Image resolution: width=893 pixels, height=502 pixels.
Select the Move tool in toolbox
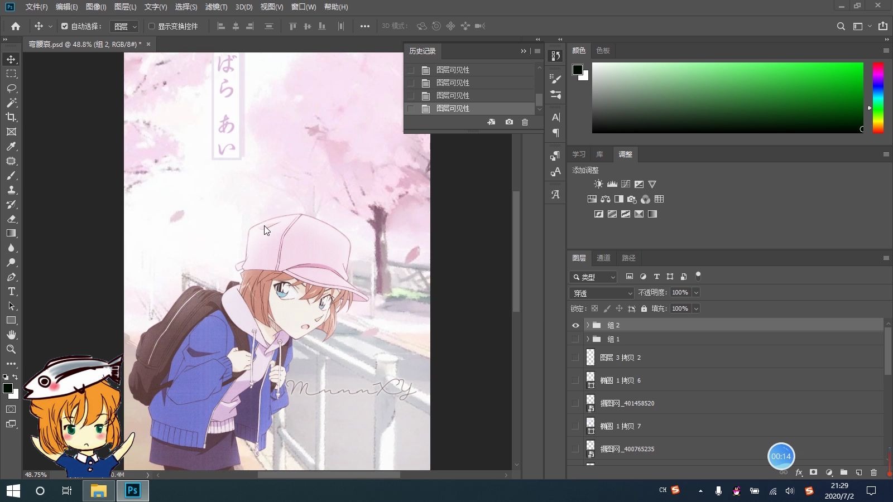coord(11,59)
